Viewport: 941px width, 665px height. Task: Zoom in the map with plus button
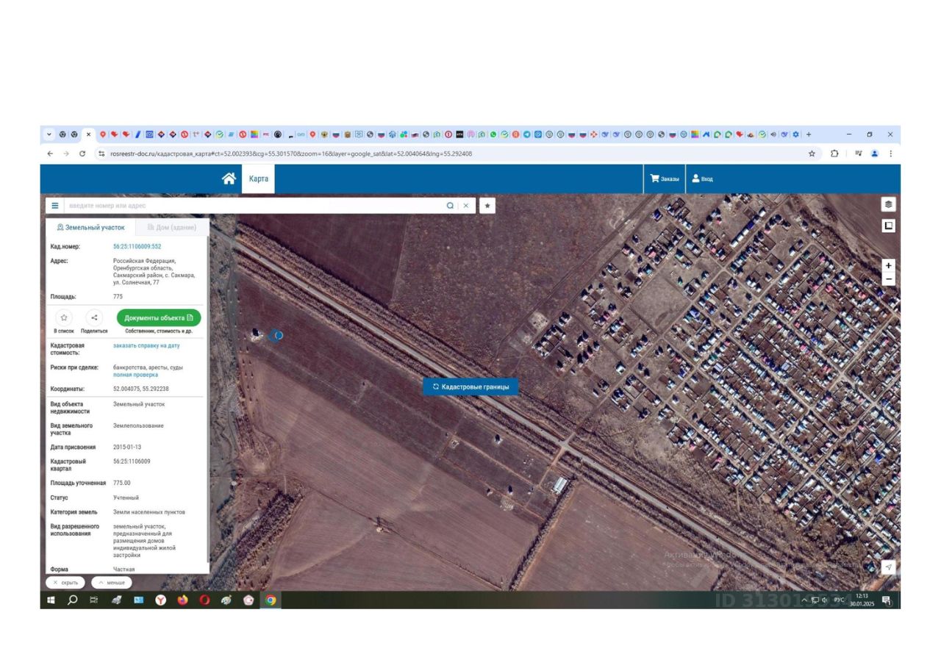889,265
